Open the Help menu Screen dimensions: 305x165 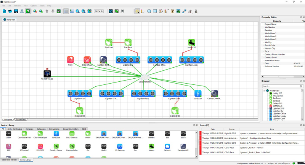tap(49, 6)
